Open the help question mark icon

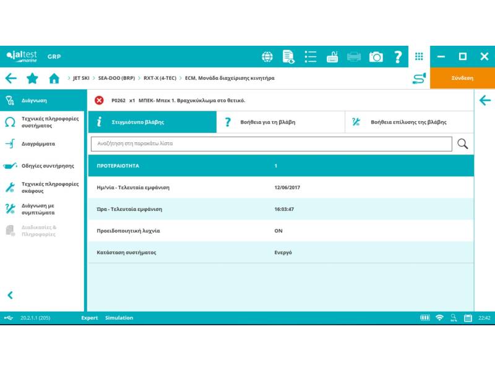click(398, 57)
